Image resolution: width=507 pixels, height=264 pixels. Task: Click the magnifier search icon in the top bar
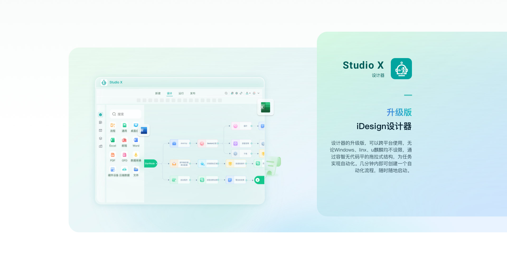(226, 93)
